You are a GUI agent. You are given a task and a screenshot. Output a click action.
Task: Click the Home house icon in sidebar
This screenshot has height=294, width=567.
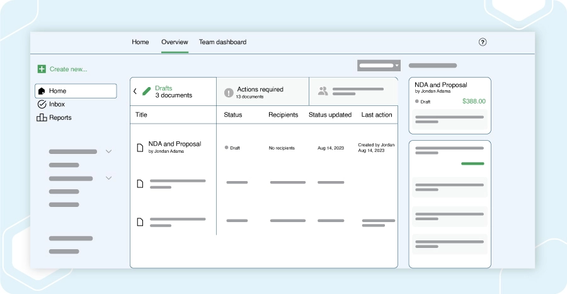(42, 91)
